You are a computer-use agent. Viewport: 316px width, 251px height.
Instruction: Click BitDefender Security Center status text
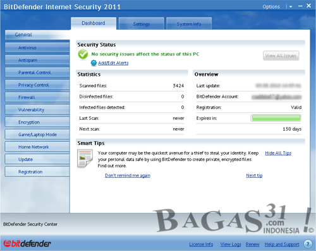[x=30, y=225]
